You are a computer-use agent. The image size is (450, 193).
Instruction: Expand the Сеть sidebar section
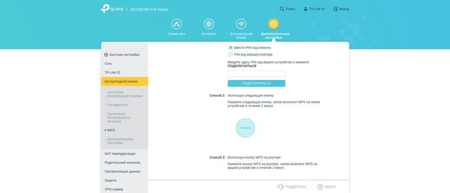click(x=109, y=64)
